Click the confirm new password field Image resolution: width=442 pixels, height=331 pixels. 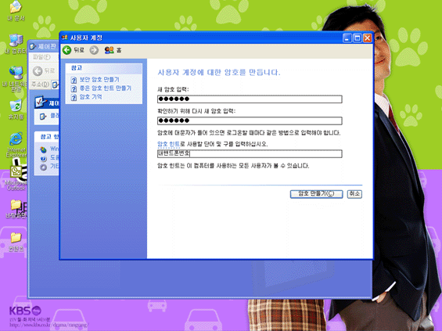(250, 121)
